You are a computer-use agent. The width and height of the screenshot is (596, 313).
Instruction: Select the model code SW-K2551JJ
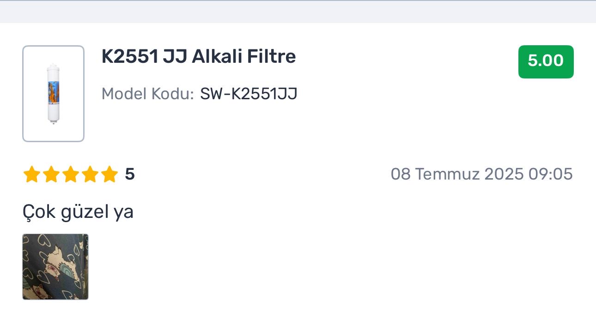coord(249,94)
